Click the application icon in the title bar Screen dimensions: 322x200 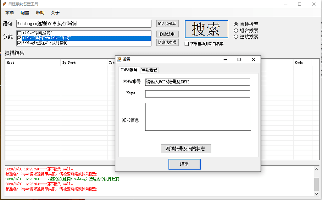[x=4, y=4]
